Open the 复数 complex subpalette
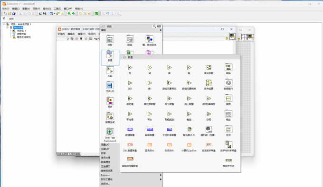Image resolution: width=323 pixels, height=187 pixels. point(228,98)
